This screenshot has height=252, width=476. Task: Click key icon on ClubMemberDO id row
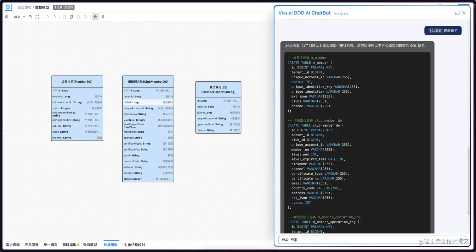click(127, 90)
